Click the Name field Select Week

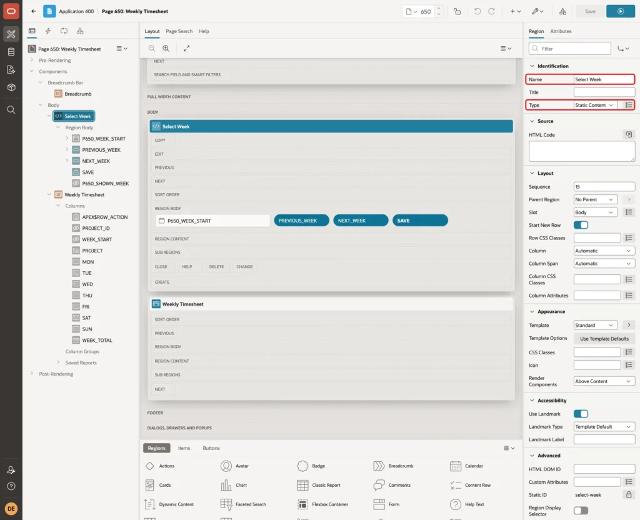coord(604,79)
